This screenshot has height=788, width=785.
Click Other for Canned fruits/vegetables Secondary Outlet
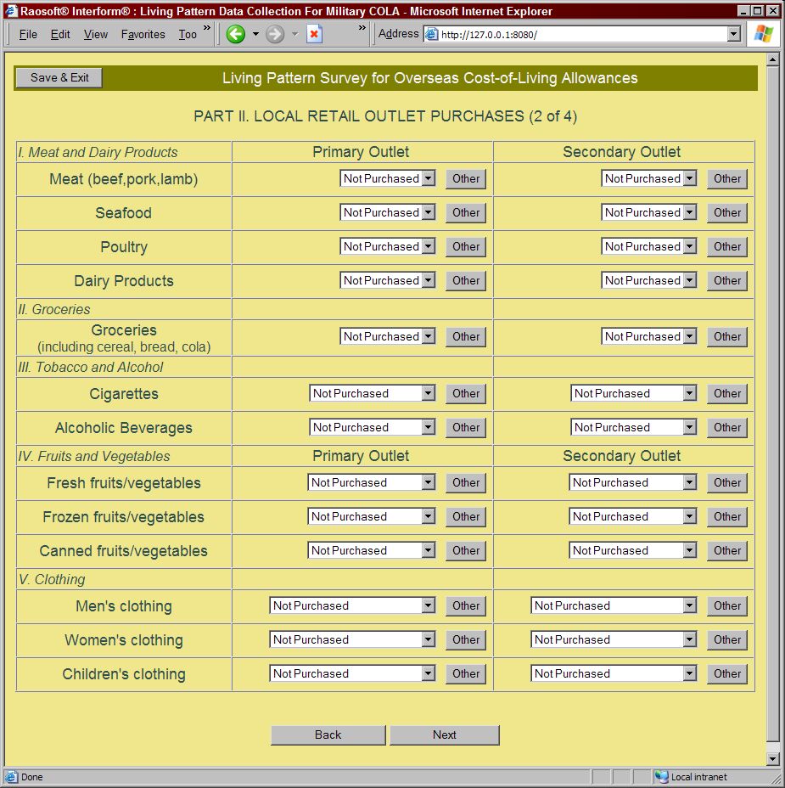point(727,551)
